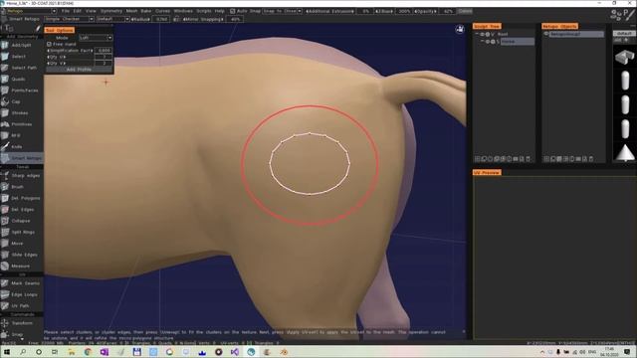This screenshot has width=637, height=358.
Task: Choose the Del. Edges tool
Action: coord(22,210)
